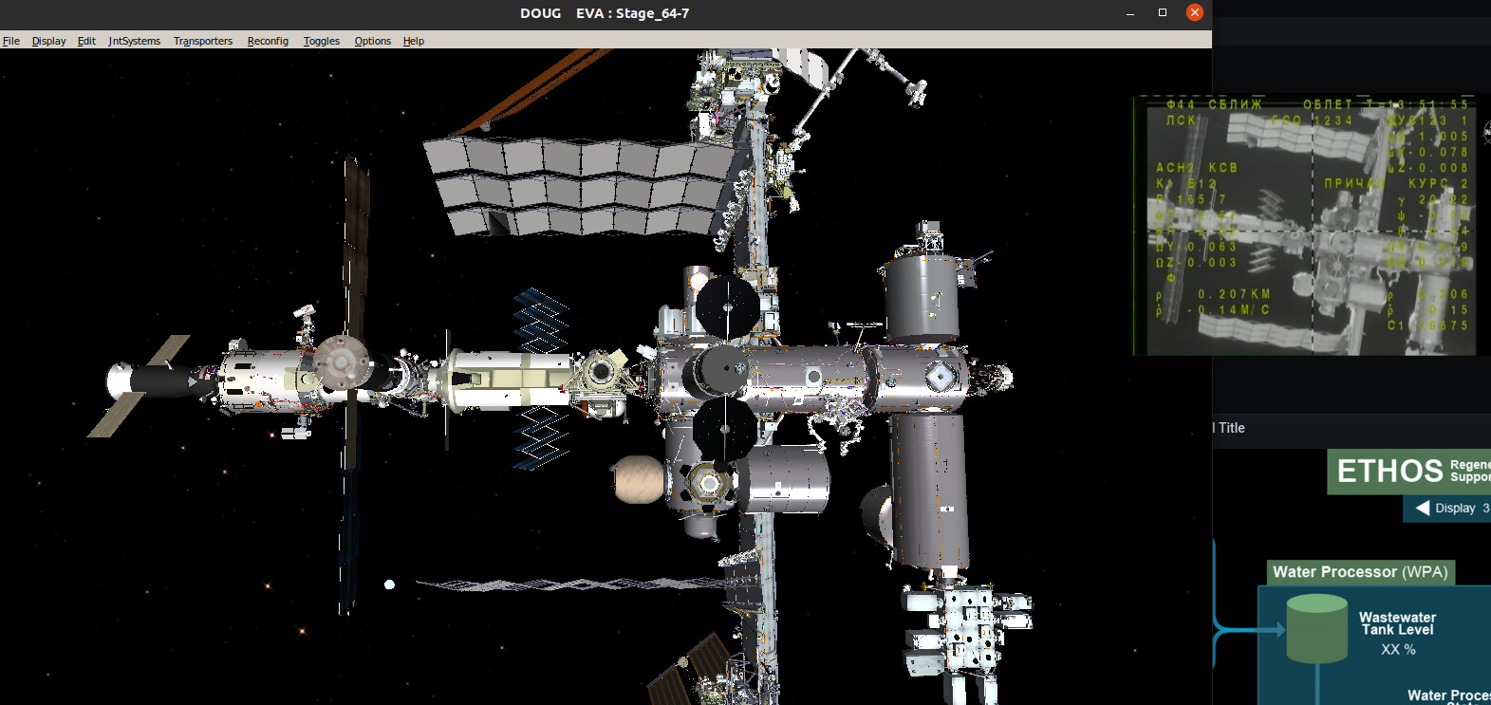Open the Edit menu
1491x705 pixels.
[86, 41]
